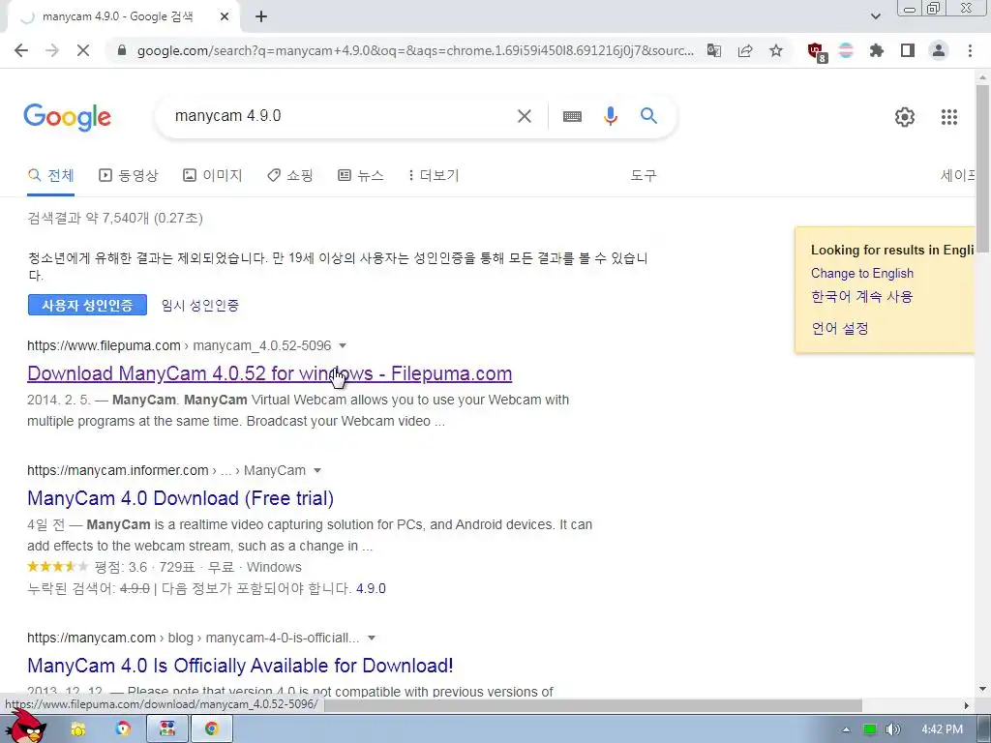Show hidden system tray icons
This screenshot has width=991, height=743.
point(846,729)
